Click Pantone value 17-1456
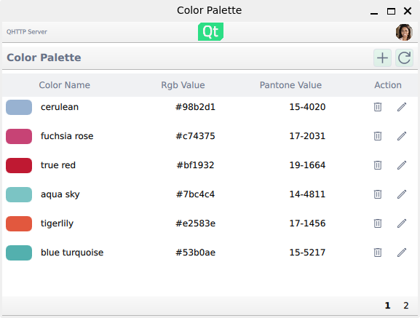Viewport: 420px width, 318px height. [x=307, y=223]
